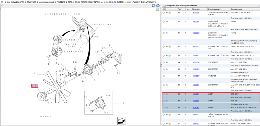Add part 86013275 FAN BLADE using plus icon
Screen dimensions: 260x126
(x=164, y=76)
